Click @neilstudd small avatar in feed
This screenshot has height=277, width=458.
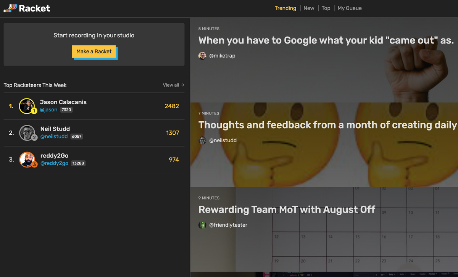pyautogui.click(x=202, y=140)
